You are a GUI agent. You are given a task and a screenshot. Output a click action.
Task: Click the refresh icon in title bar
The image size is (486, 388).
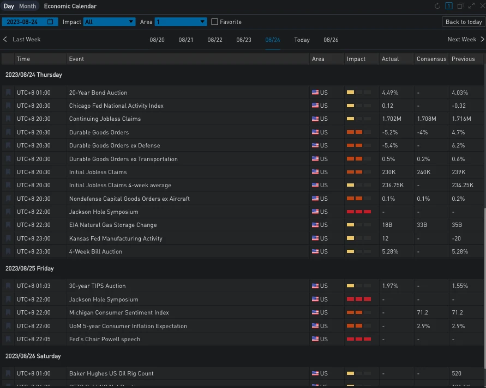tap(437, 6)
